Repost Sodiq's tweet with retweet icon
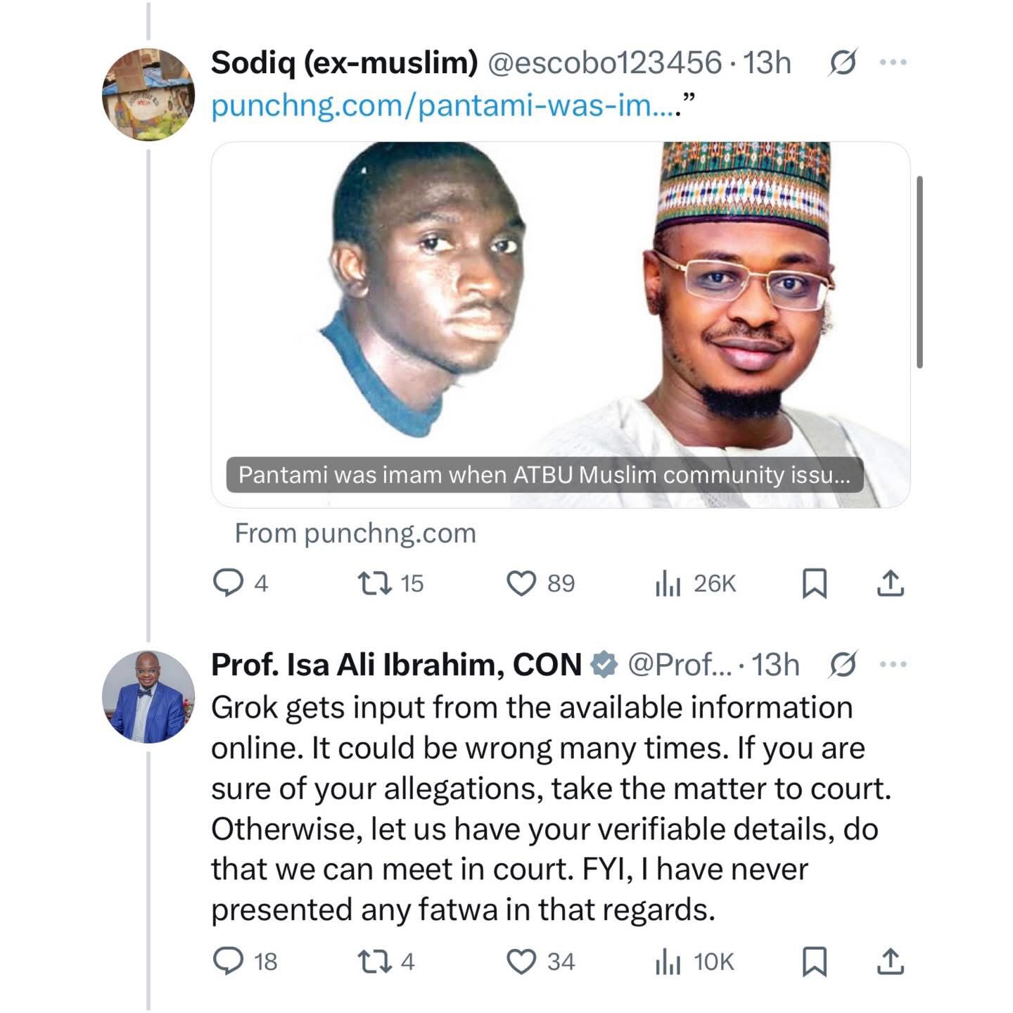Screen dimensions: 1013x1013 [x=374, y=583]
